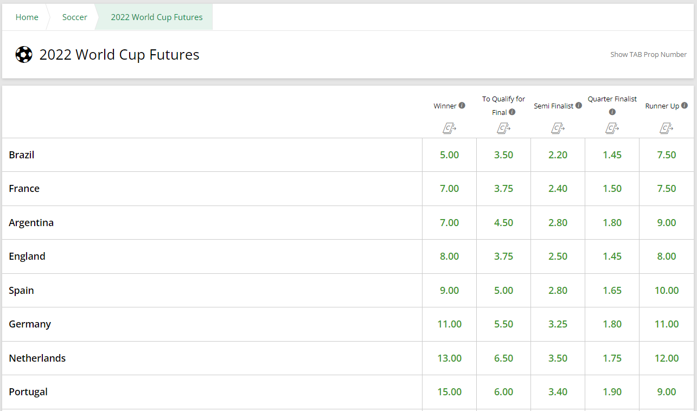This screenshot has width=697, height=411.
Task: Select Brazil Winner odds 5.00
Action: [450, 155]
